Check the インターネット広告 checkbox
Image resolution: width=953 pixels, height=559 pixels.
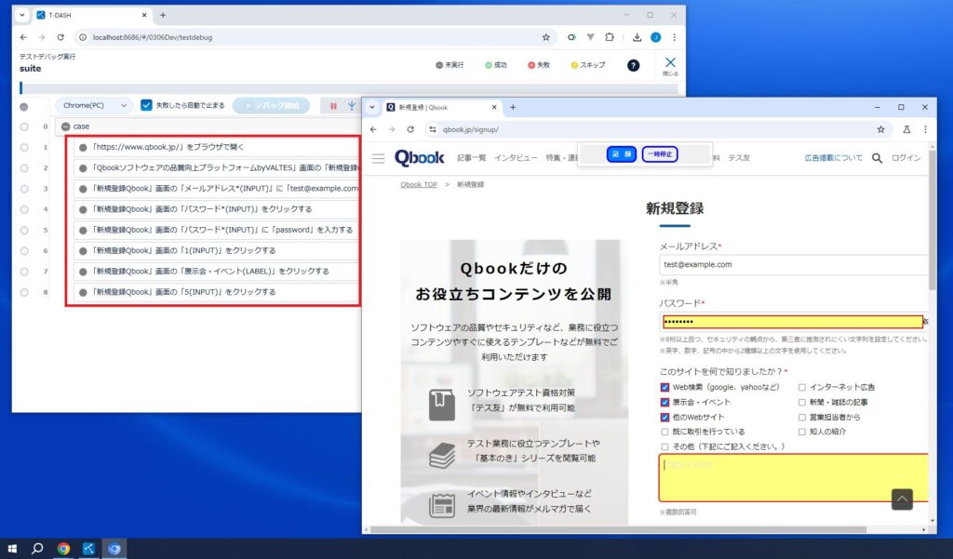tap(801, 387)
